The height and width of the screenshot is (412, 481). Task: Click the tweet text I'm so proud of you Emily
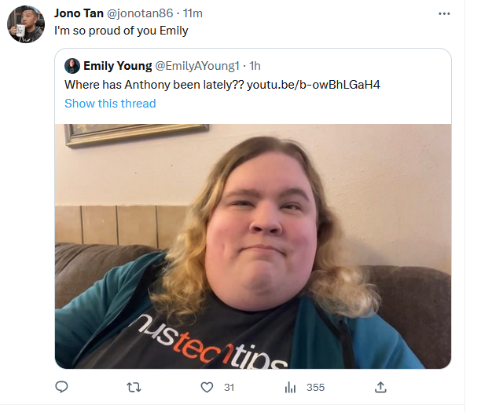pos(121,31)
